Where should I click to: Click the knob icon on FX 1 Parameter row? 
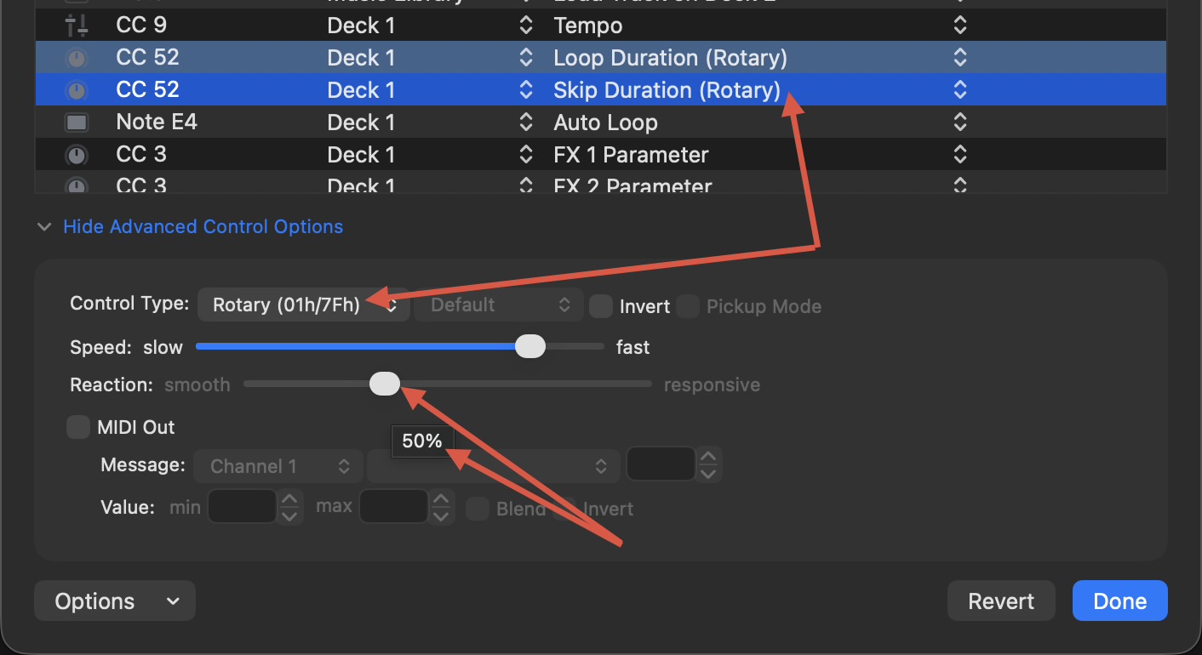point(77,155)
